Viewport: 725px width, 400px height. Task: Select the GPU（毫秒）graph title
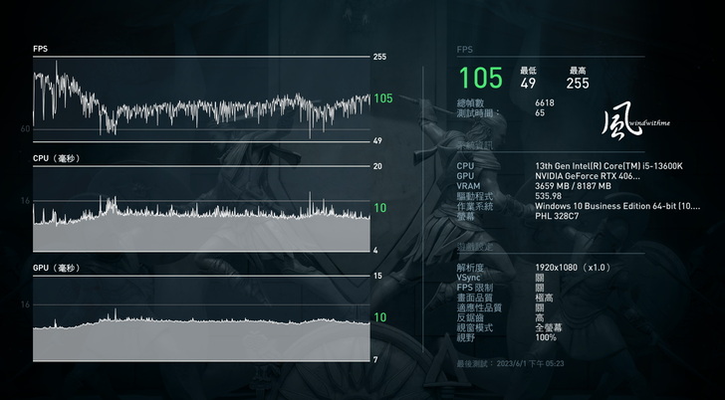point(57,268)
